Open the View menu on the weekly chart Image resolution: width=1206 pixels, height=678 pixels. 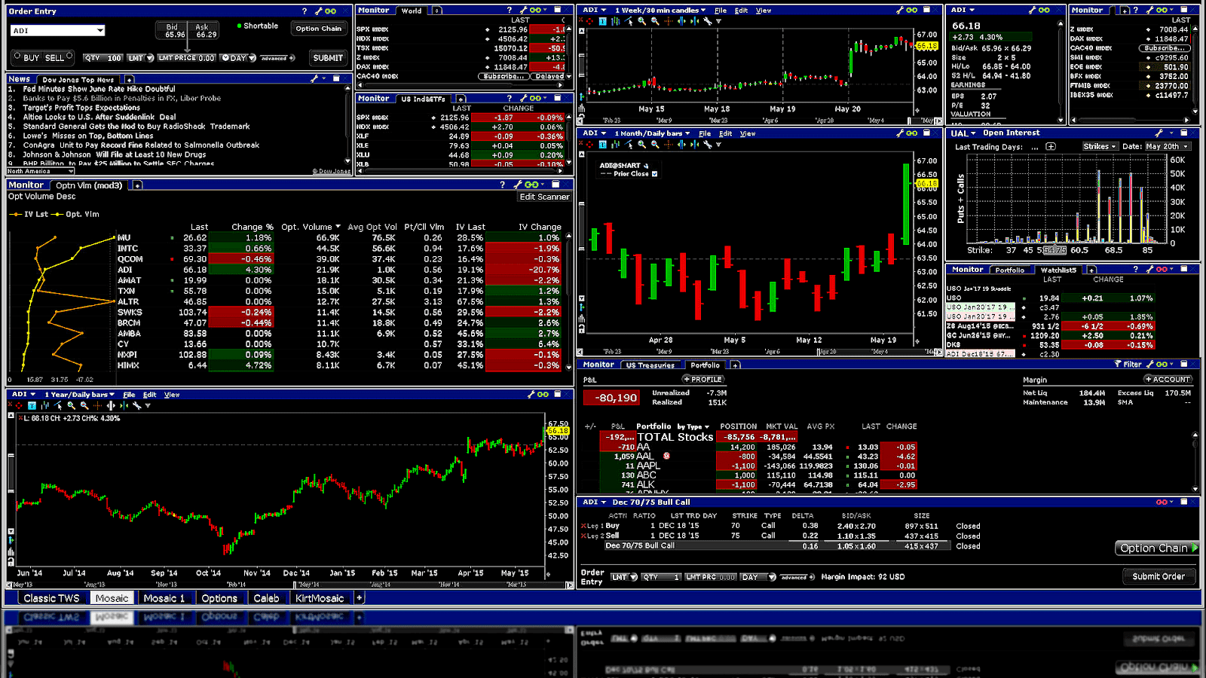coord(764,10)
